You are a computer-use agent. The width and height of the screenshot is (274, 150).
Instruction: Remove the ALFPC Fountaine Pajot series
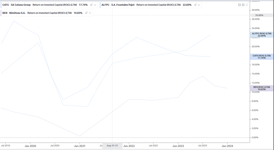coord(199,5)
